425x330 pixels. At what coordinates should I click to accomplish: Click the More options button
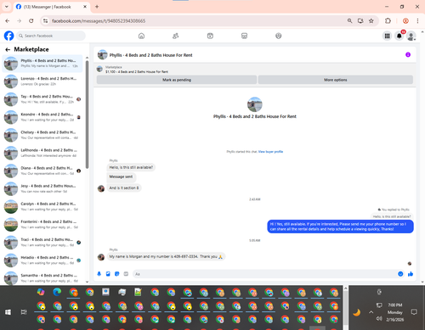(336, 80)
